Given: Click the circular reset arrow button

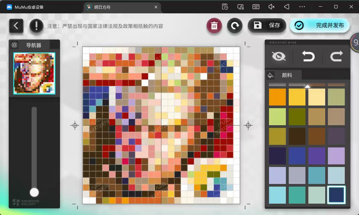Looking at the screenshot, I should pyautogui.click(x=235, y=26).
